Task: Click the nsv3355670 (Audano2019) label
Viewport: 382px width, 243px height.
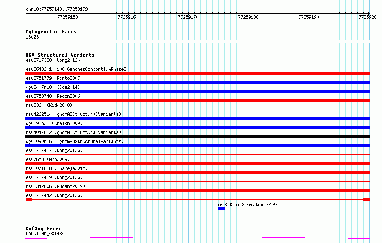Action: click(x=248, y=204)
